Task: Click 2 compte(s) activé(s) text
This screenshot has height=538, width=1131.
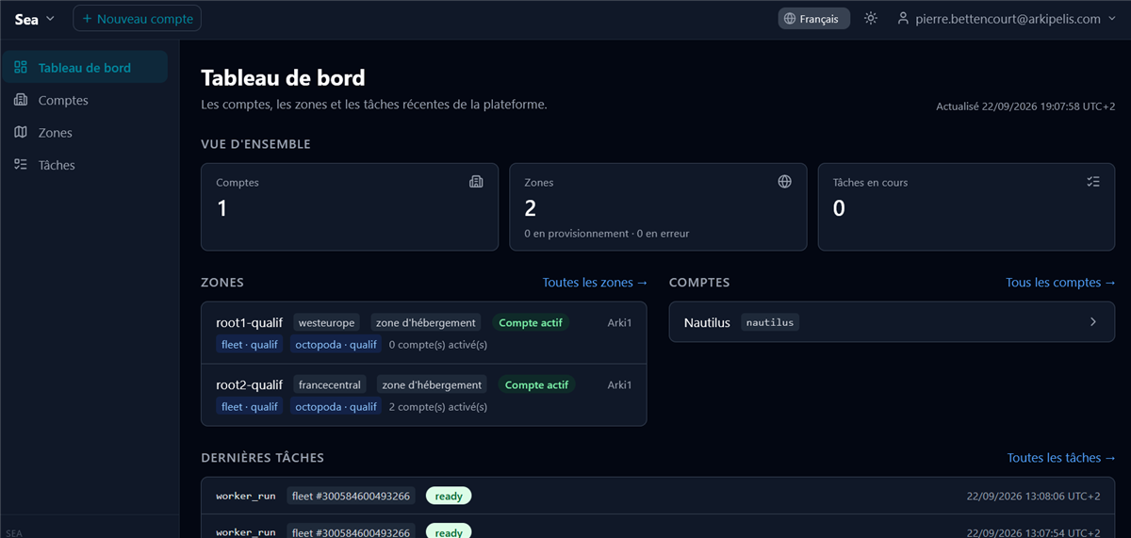Action: click(438, 407)
